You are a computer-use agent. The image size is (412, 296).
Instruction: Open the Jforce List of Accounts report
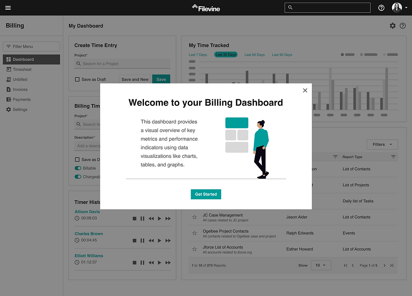coord(223,247)
